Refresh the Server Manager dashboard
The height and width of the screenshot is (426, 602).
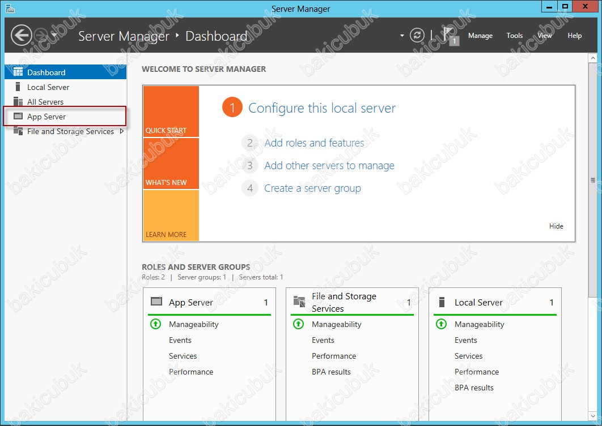pyautogui.click(x=417, y=35)
